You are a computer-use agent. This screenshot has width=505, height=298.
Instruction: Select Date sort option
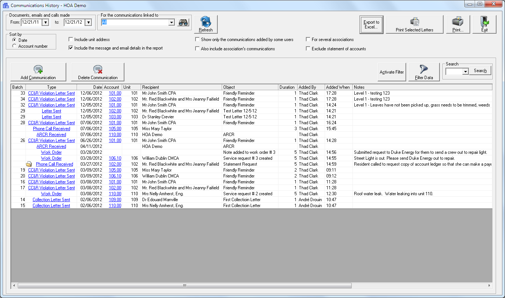[14, 40]
